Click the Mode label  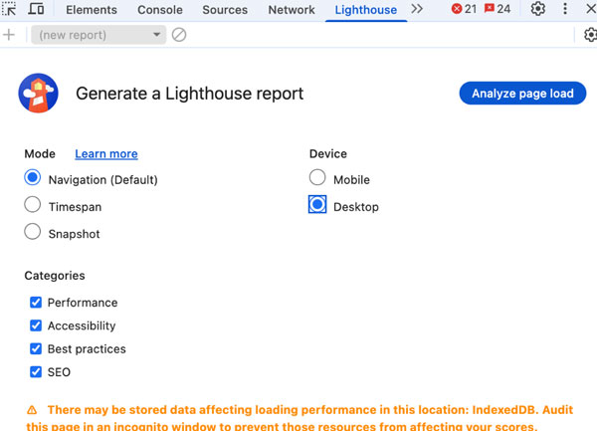pos(40,154)
